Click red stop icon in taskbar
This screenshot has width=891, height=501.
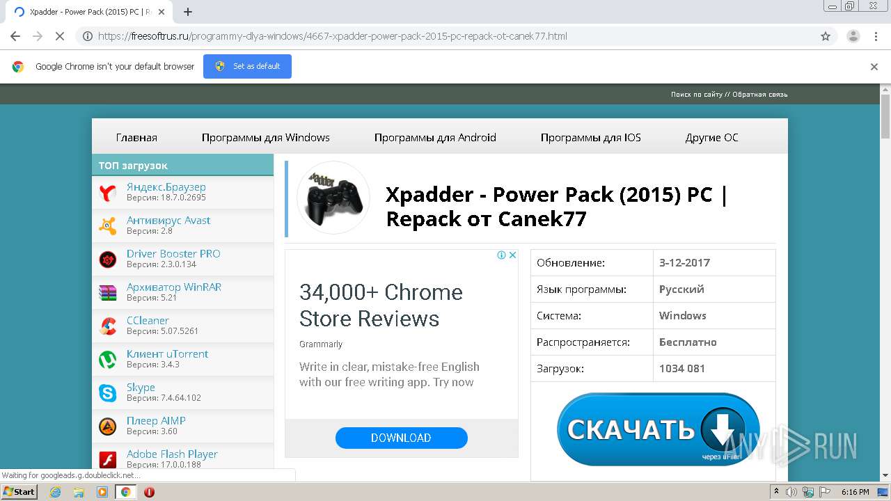click(149, 492)
